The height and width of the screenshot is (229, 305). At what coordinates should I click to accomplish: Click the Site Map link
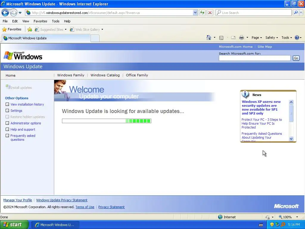click(265, 47)
